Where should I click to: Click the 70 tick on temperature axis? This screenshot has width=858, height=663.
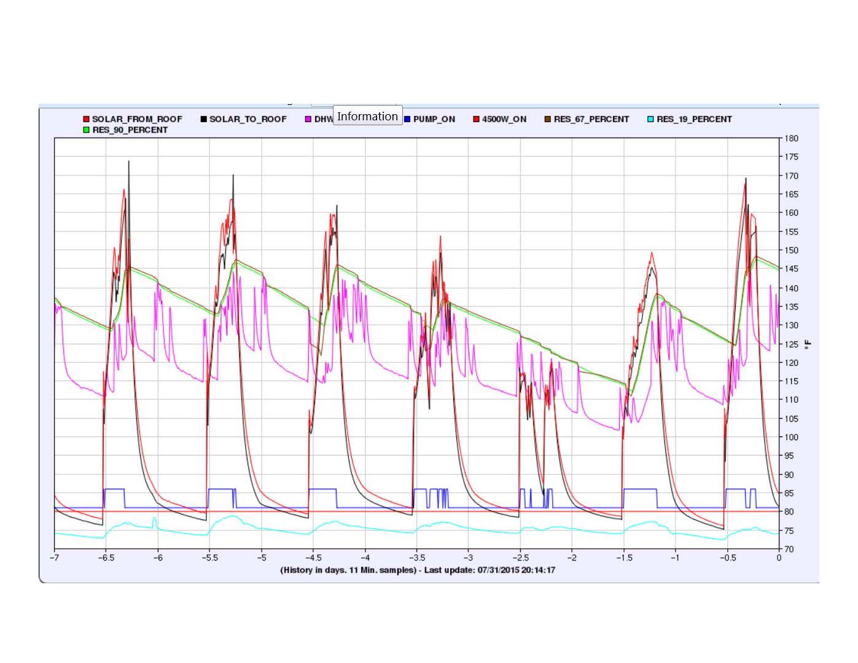[789, 549]
